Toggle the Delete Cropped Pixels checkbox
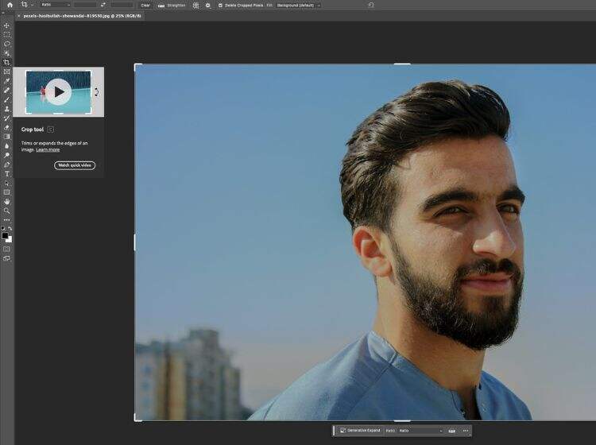The width and height of the screenshot is (596, 445). pyautogui.click(x=220, y=5)
